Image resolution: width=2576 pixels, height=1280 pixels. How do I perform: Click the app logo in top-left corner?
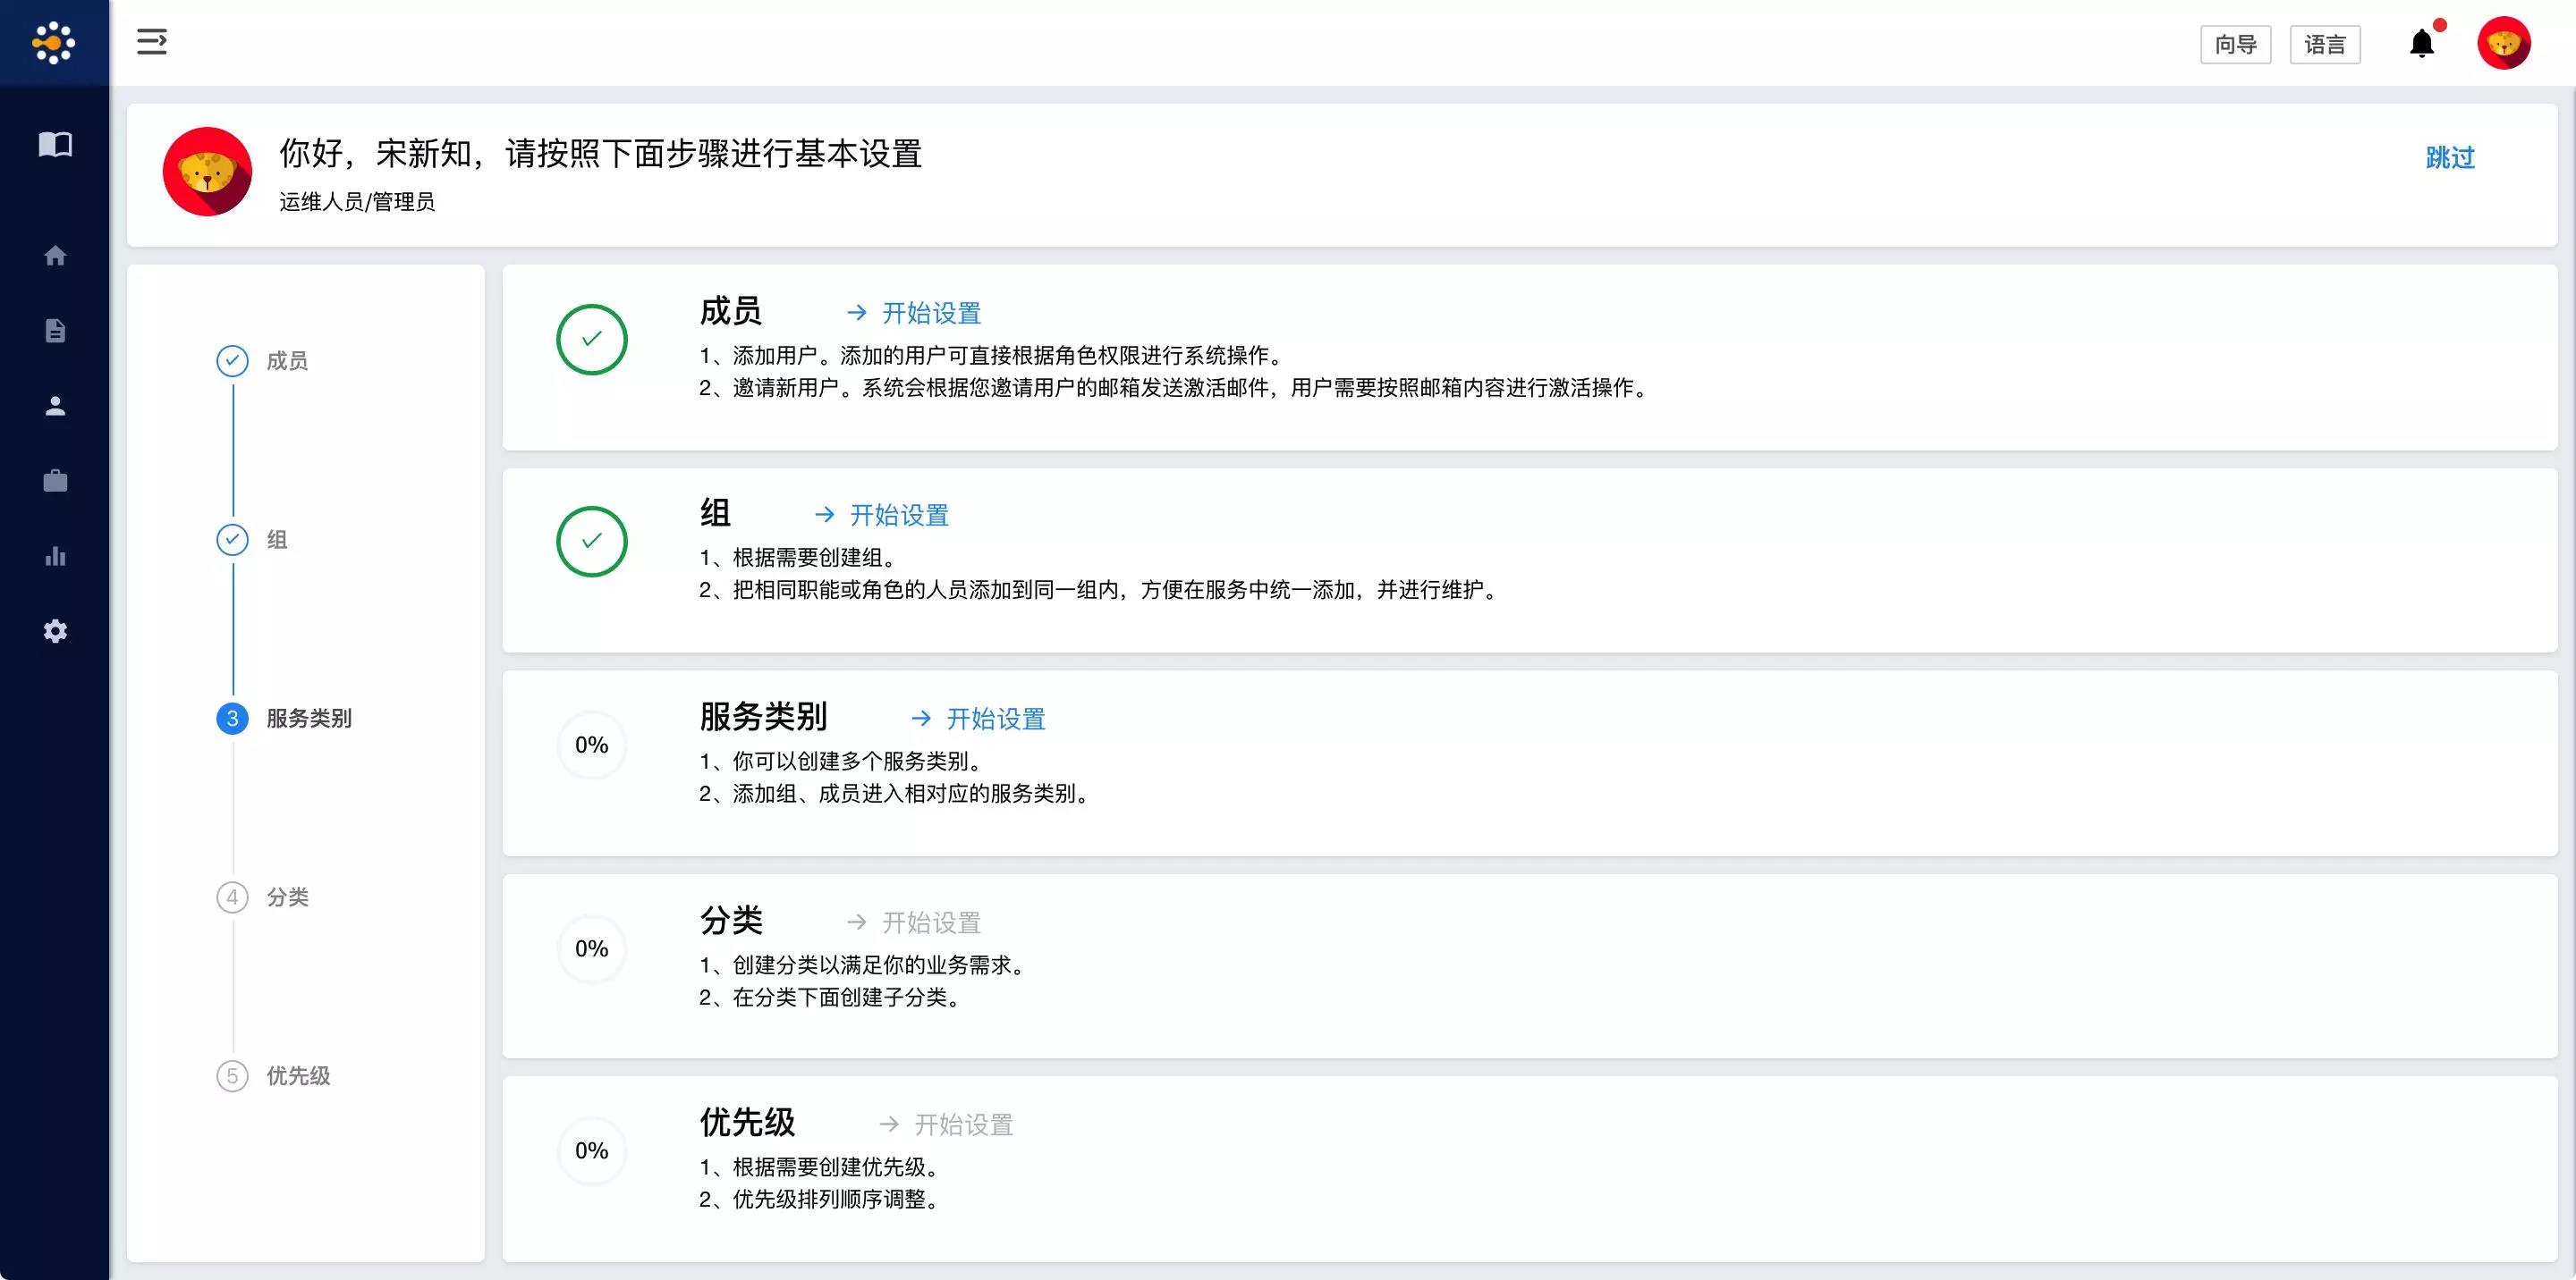(54, 43)
